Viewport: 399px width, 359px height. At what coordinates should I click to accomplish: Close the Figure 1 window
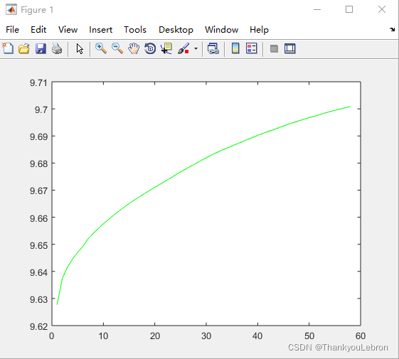pyautogui.click(x=382, y=10)
